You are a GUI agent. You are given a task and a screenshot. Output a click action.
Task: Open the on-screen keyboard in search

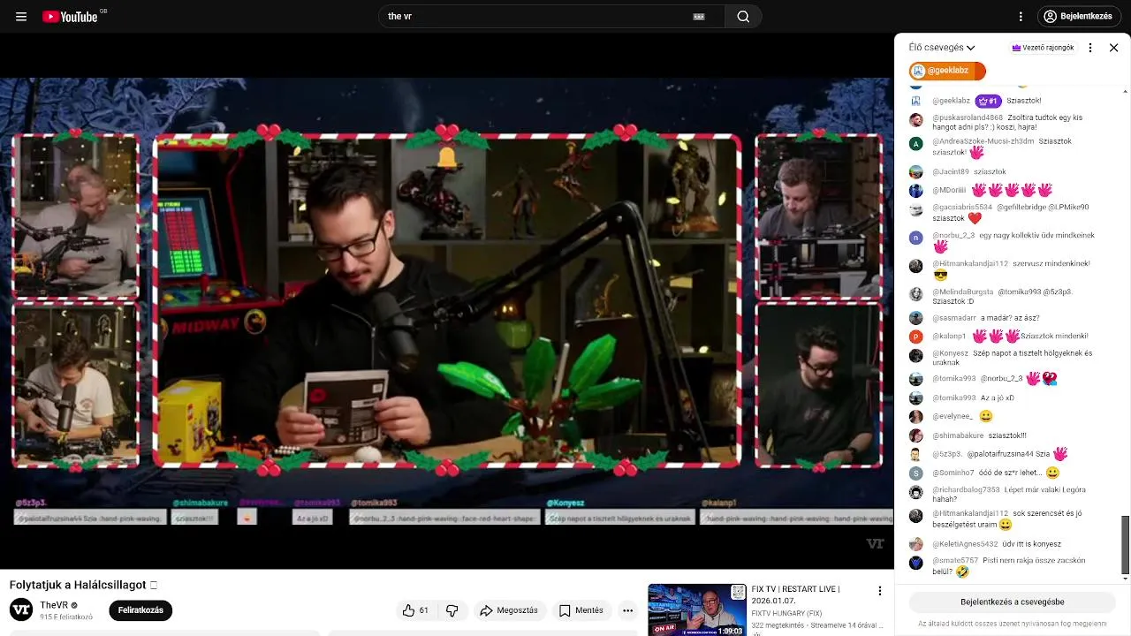pos(699,16)
